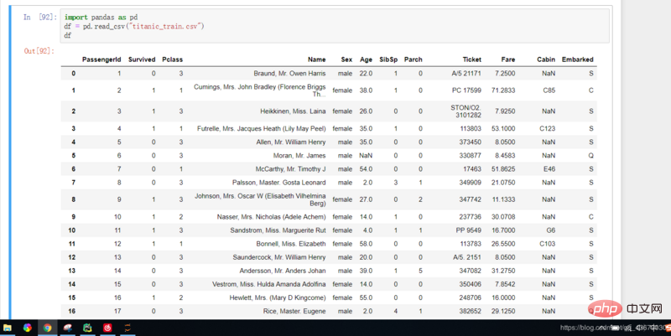
Task: Click cabin value 'C103'
Action: tap(548, 244)
